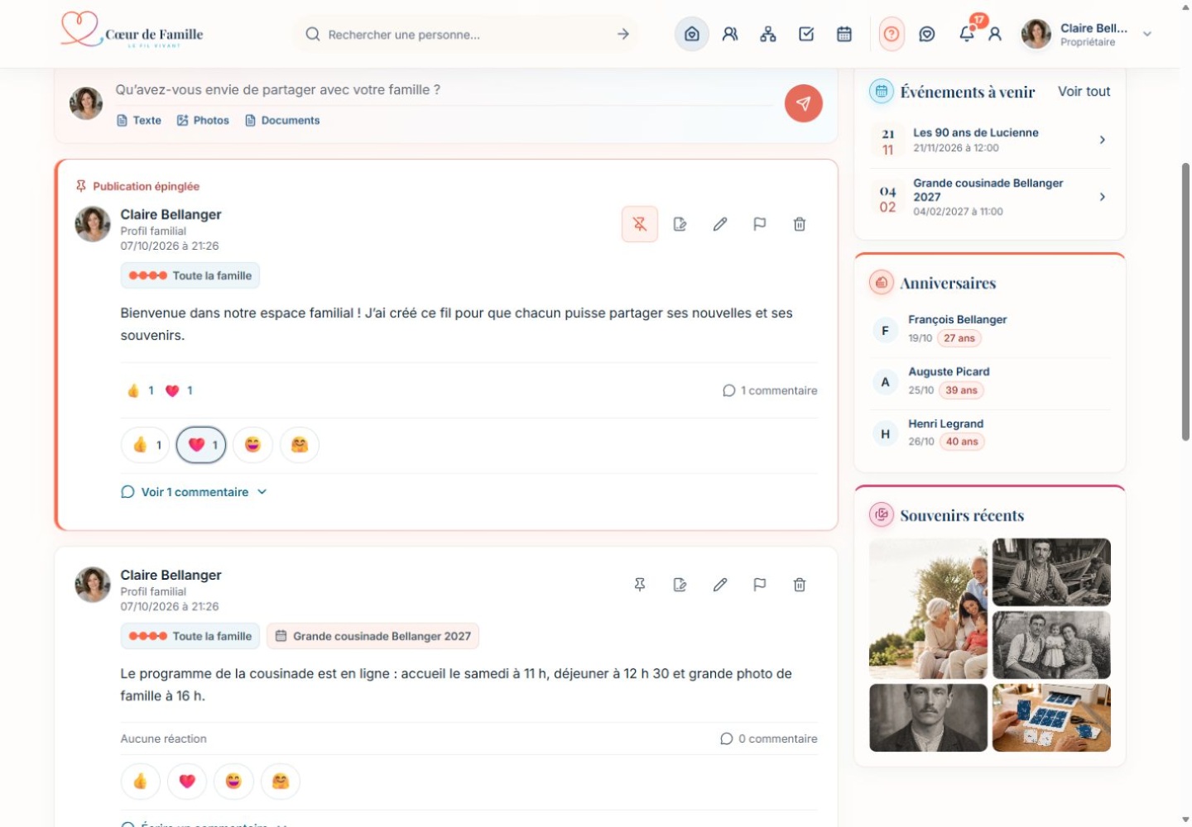Screen dimensions: 1192x827
Task: Click Voir tout in upcoming events
Action: click(1084, 92)
